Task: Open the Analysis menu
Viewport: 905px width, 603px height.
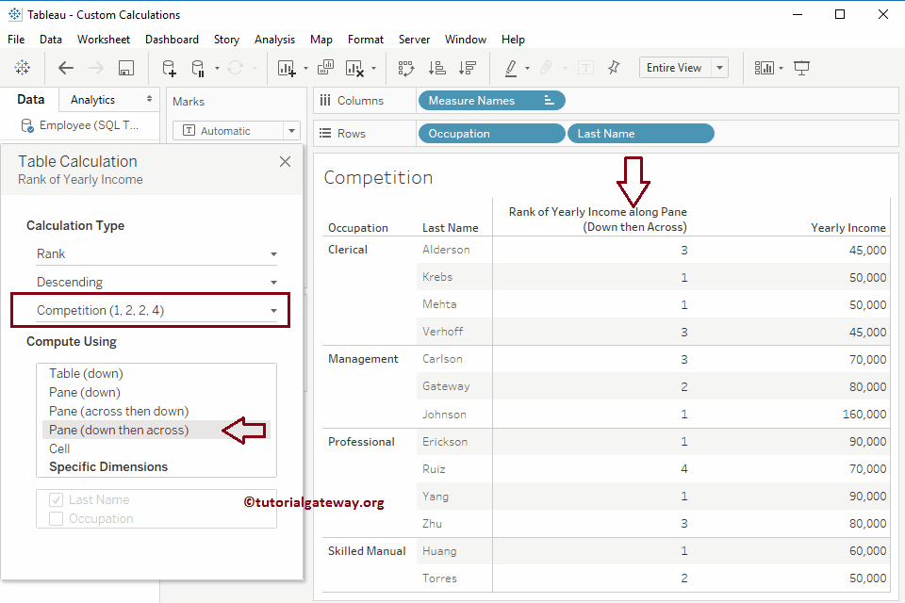Action: coord(274,40)
